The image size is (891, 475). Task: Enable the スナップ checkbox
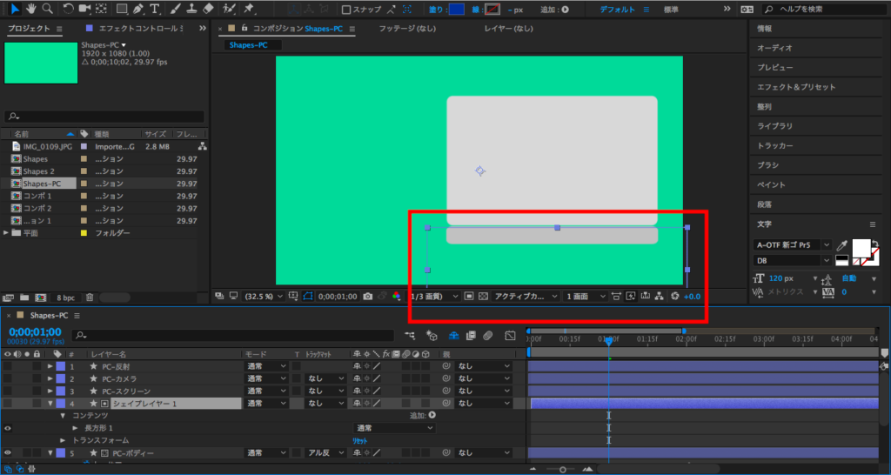coord(347,10)
